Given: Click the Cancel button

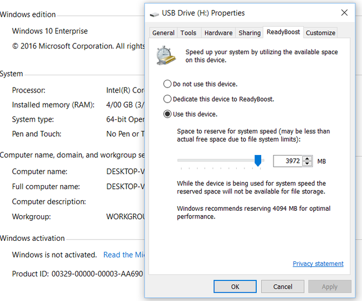Looking at the screenshot, I should coord(283,287).
